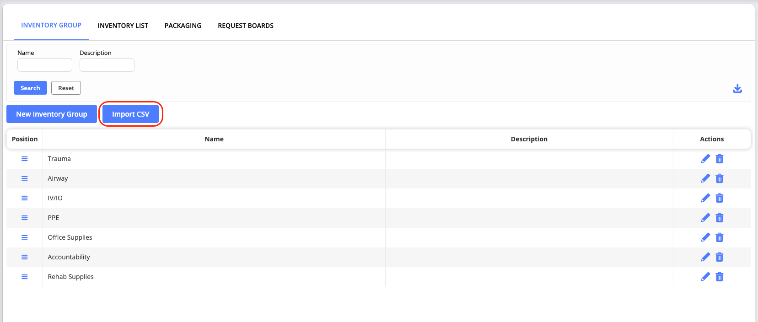The image size is (758, 322).
Task: Sort table by Name column header
Action: tap(214, 139)
